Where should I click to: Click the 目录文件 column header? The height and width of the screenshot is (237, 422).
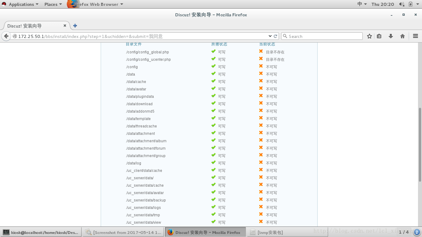point(133,44)
